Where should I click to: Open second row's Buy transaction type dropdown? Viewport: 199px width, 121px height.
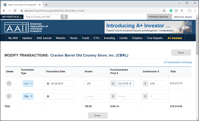click(x=28, y=96)
